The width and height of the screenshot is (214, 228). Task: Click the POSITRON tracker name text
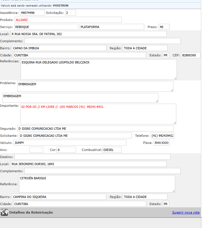[61, 6]
